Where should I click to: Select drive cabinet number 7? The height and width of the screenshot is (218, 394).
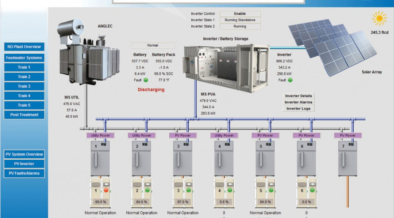[x=348, y=158]
